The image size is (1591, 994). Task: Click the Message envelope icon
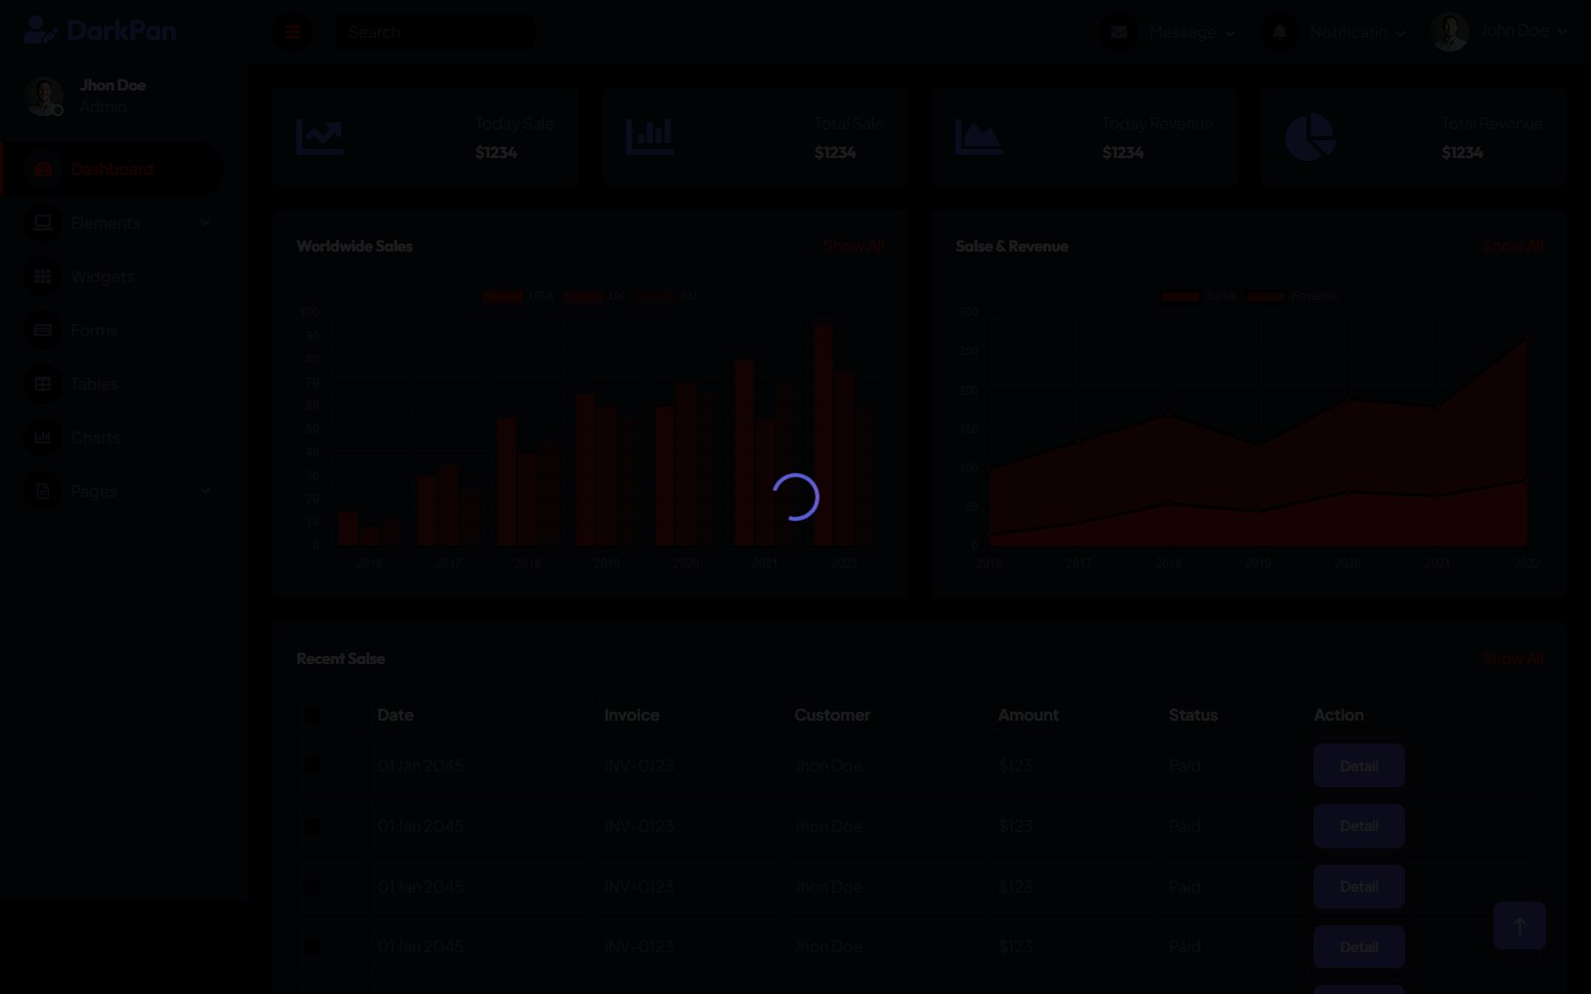click(1119, 32)
